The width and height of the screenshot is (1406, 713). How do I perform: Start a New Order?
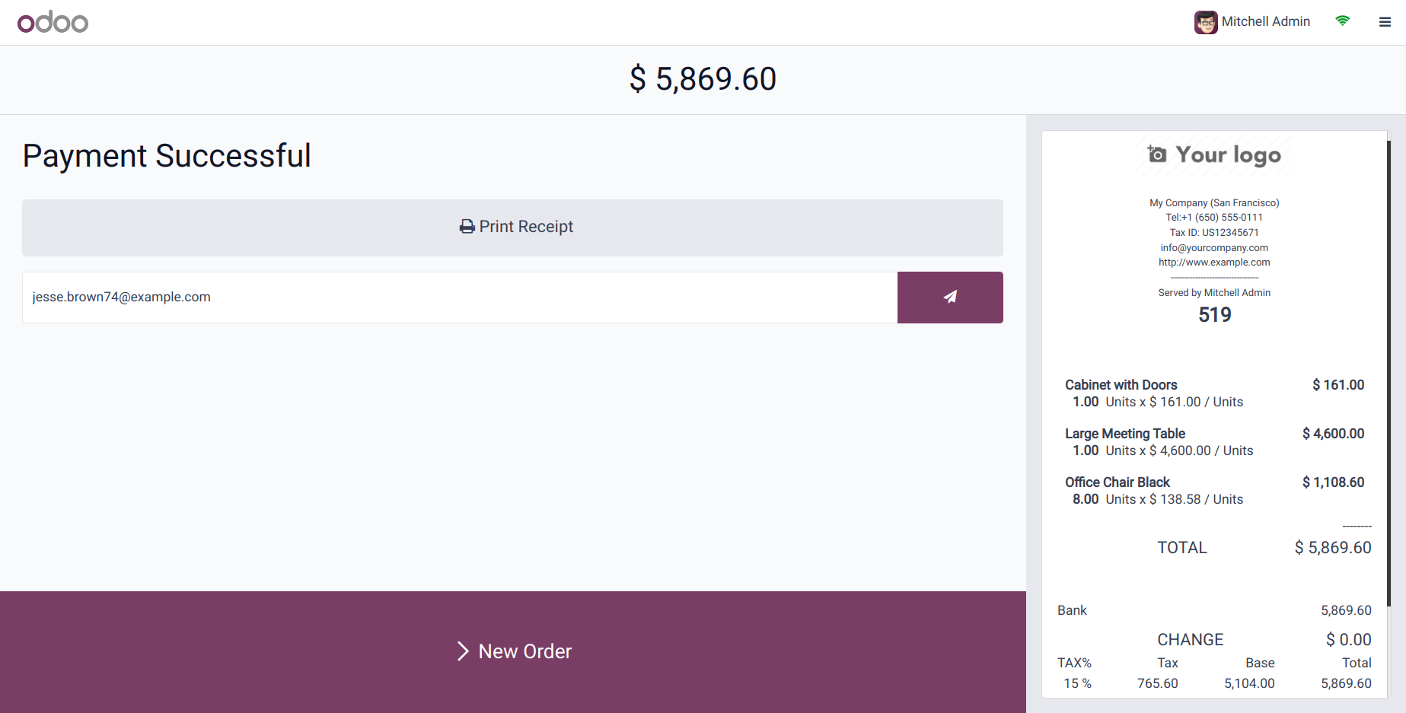coord(513,651)
